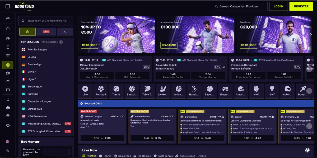This screenshot has height=158, width=317.
Task: Focus the team or championship search field
Action: click(46, 21)
